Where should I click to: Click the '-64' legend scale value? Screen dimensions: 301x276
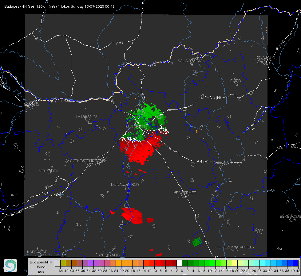60,271
